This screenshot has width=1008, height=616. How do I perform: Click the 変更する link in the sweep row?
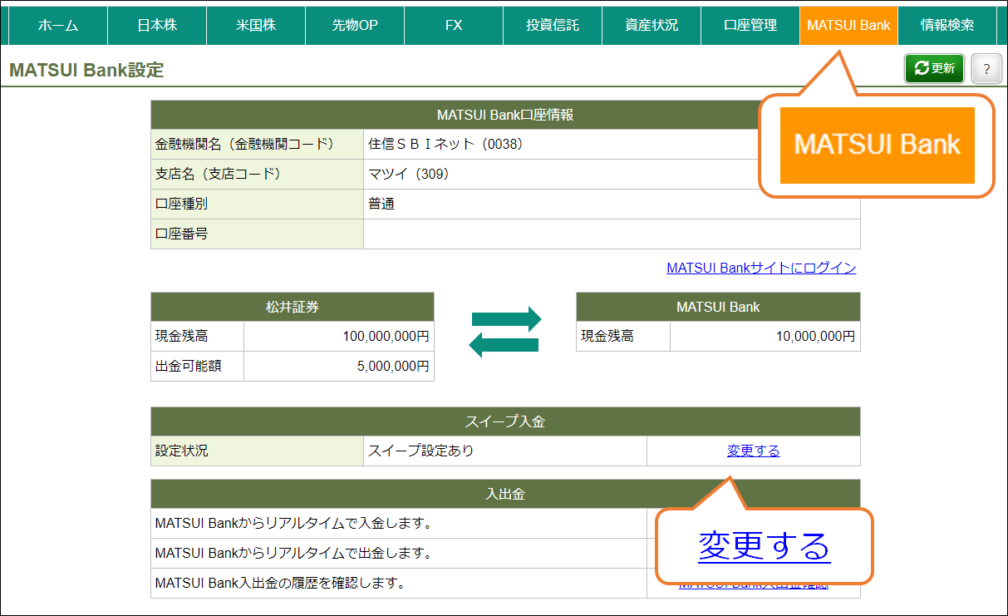754,451
